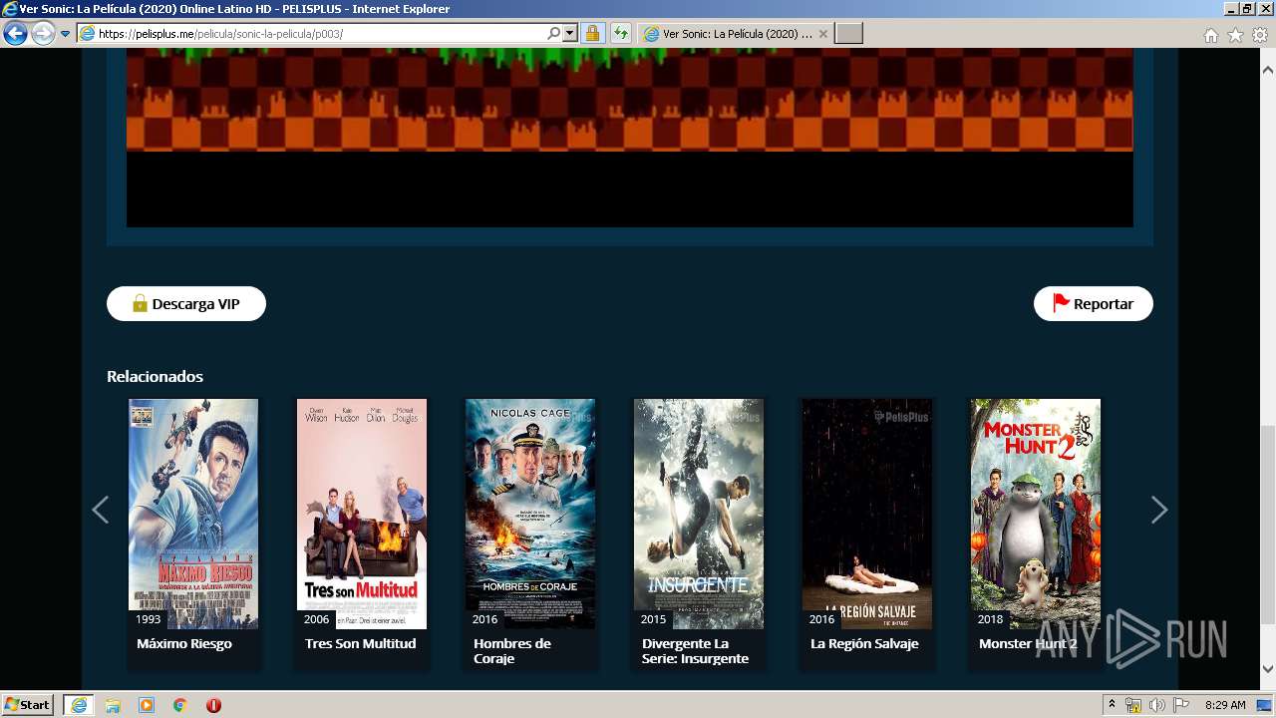Open the La Región Salvaje poster
The width and height of the screenshot is (1276, 718).
click(867, 514)
